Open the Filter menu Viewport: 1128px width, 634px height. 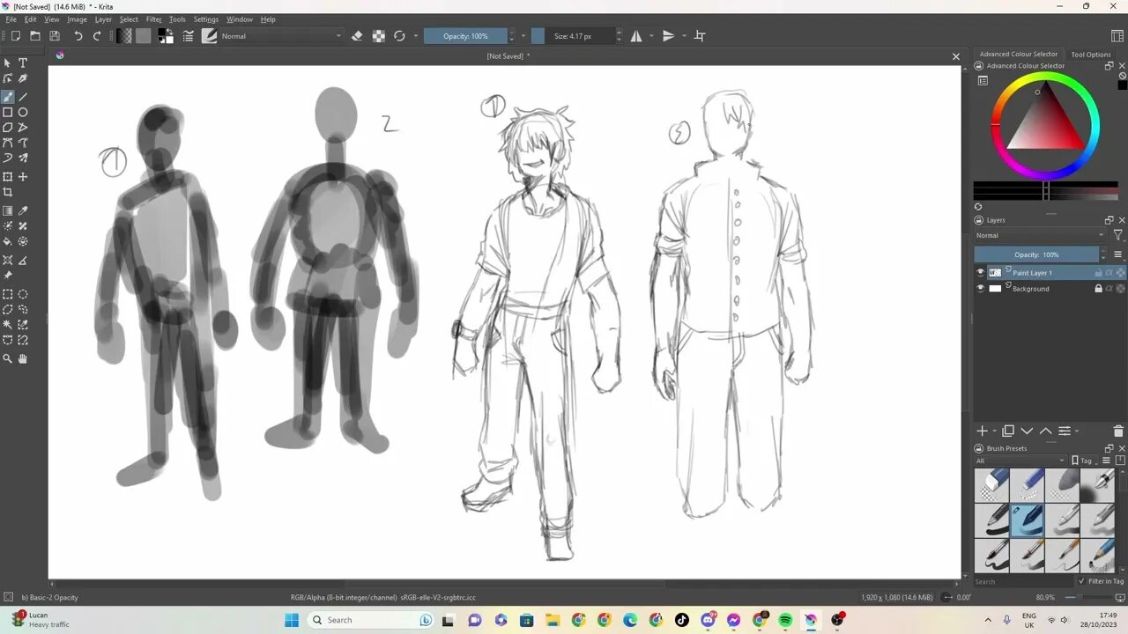[153, 19]
